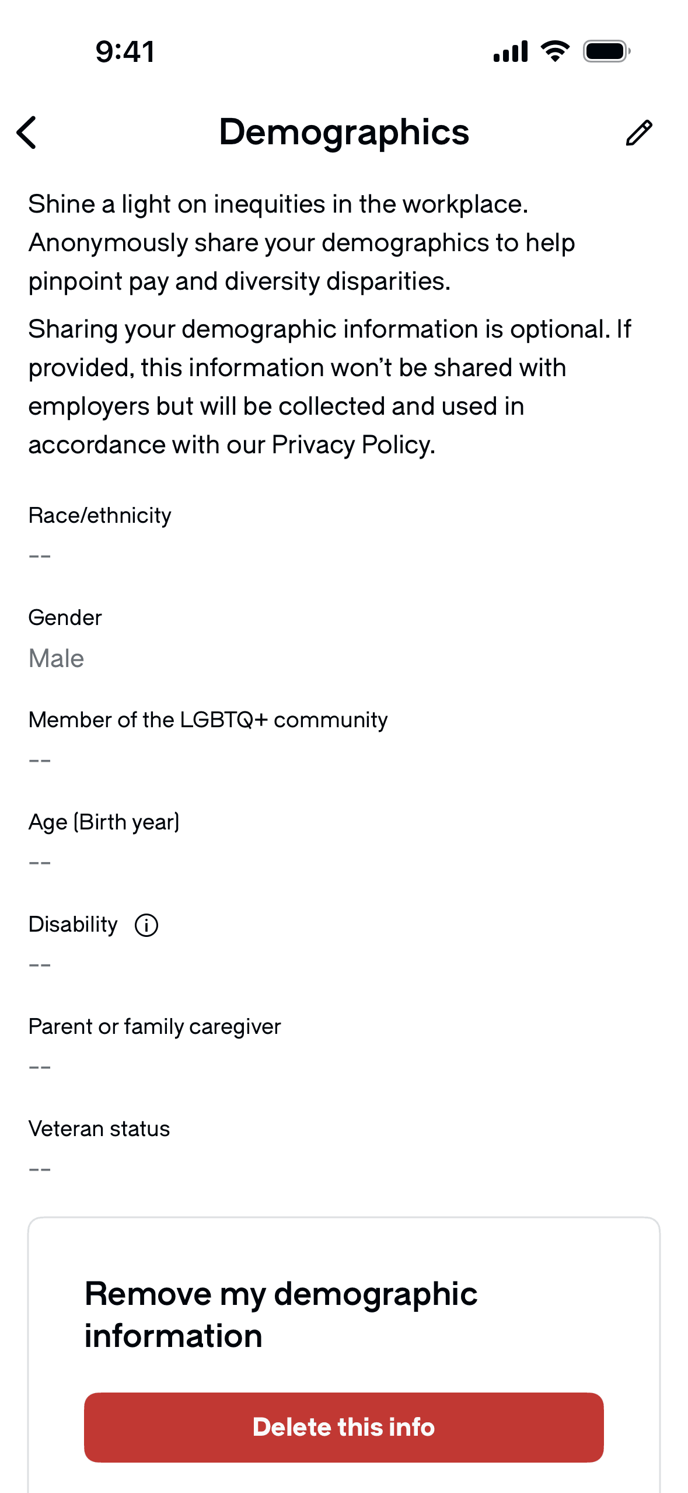Tap the Gender label
The image size is (688, 1493).
click(x=65, y=617)
